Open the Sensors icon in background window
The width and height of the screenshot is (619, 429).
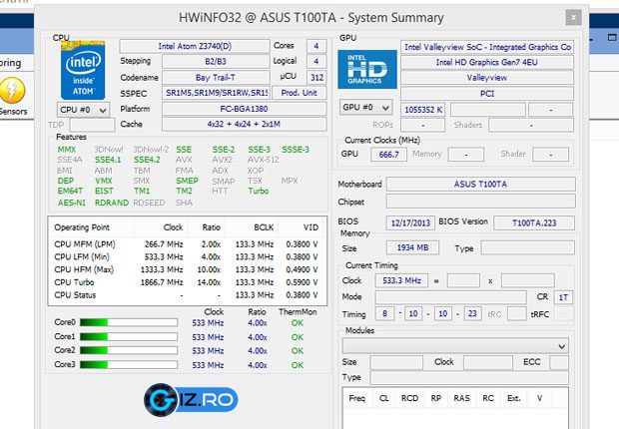(13, 97)
